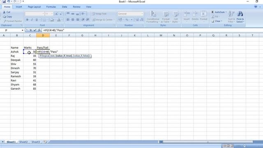Click the Increase Indent icon
The width and height of the screenshot is (263, 148).
[88, 20]
